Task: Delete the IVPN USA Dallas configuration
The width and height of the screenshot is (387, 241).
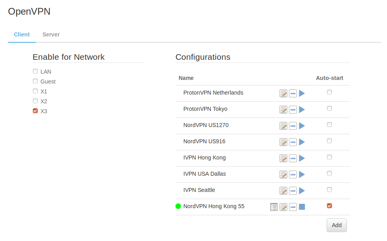Action: (293, 175)
